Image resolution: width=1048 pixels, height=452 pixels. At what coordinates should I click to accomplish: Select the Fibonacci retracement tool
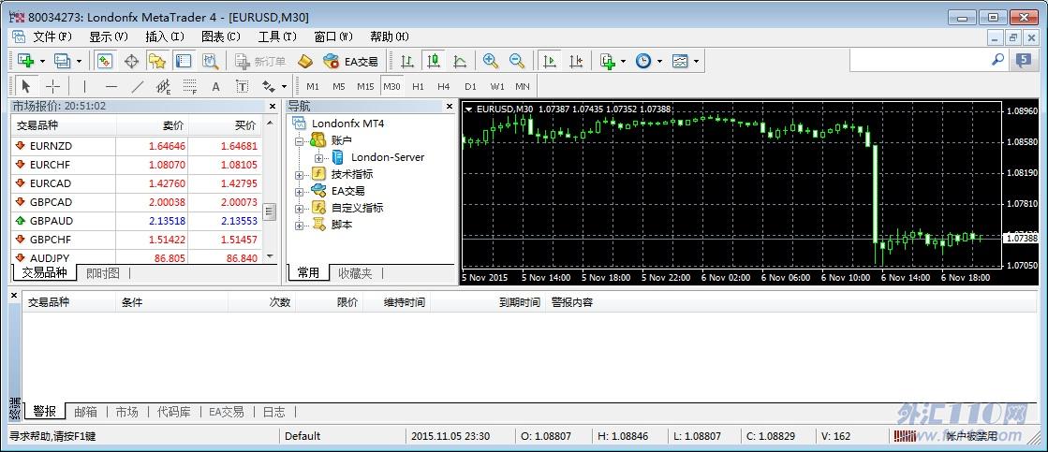pos(190,86)
